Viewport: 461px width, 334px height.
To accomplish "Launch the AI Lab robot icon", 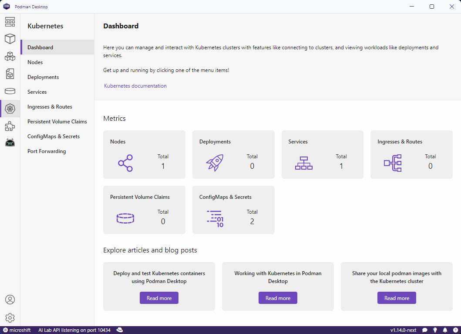I will tap(10, 143).
